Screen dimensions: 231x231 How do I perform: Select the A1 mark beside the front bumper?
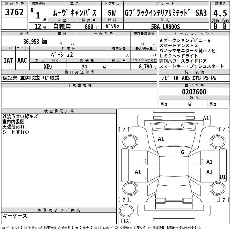(x=206, y=118)
